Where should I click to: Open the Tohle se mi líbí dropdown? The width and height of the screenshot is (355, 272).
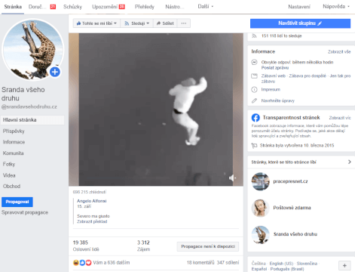click(96, 23)
